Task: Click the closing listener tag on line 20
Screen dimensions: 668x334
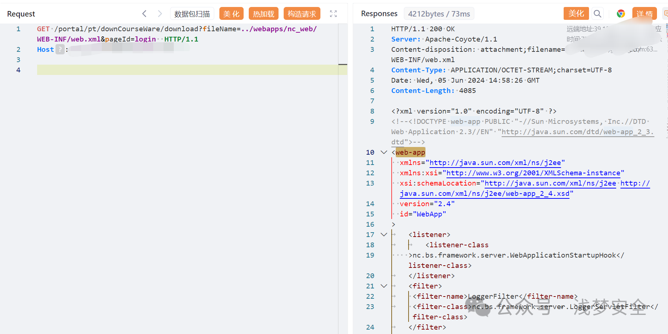Action: (432, 276)
